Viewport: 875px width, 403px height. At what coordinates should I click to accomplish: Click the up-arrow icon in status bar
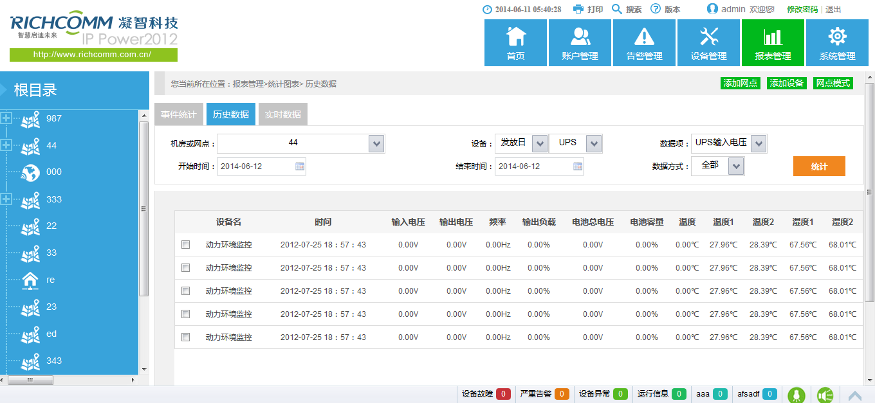coord(855,396)
